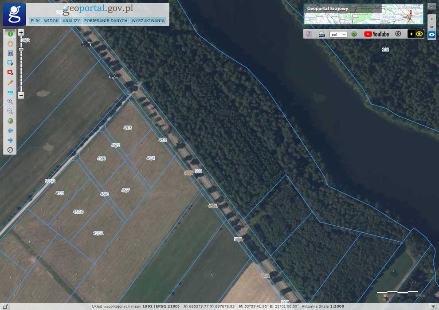The image size is (439, 310).
Task: Open the POBIERANIE DANYCH menu
Action: tap(106, 21)
